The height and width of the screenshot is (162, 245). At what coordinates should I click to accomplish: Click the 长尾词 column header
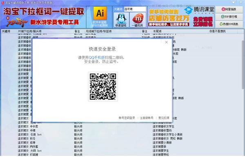[180, 31]
